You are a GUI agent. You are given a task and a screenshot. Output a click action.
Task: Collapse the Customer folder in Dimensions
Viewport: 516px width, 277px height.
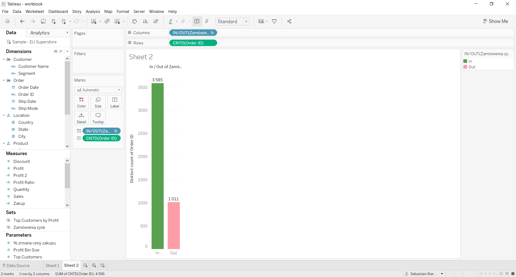pyautogui.click(x=4, y=59)
